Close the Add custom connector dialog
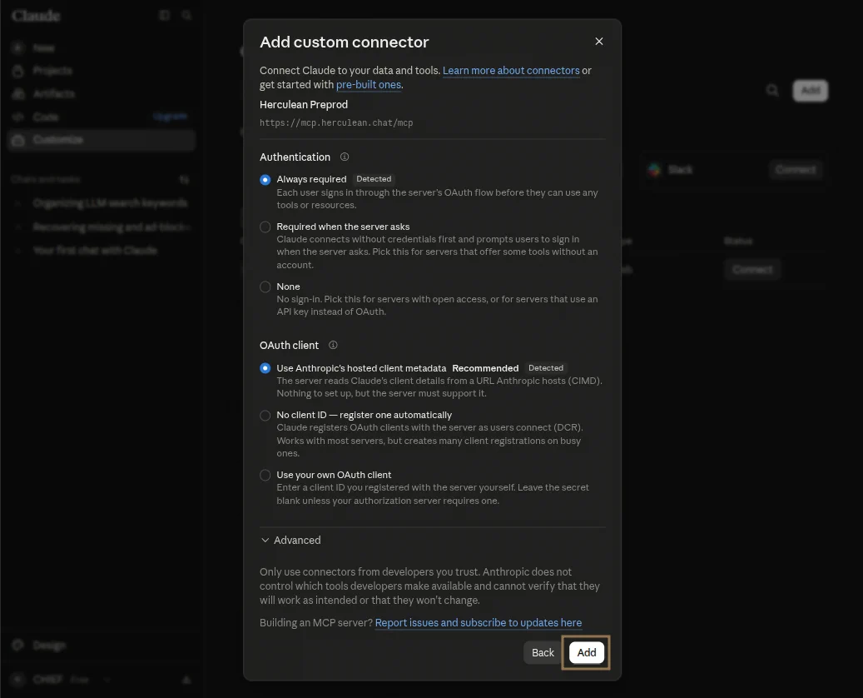Image resolution: width=863 pixels, height=698 pixels. [x=599, y=42]
